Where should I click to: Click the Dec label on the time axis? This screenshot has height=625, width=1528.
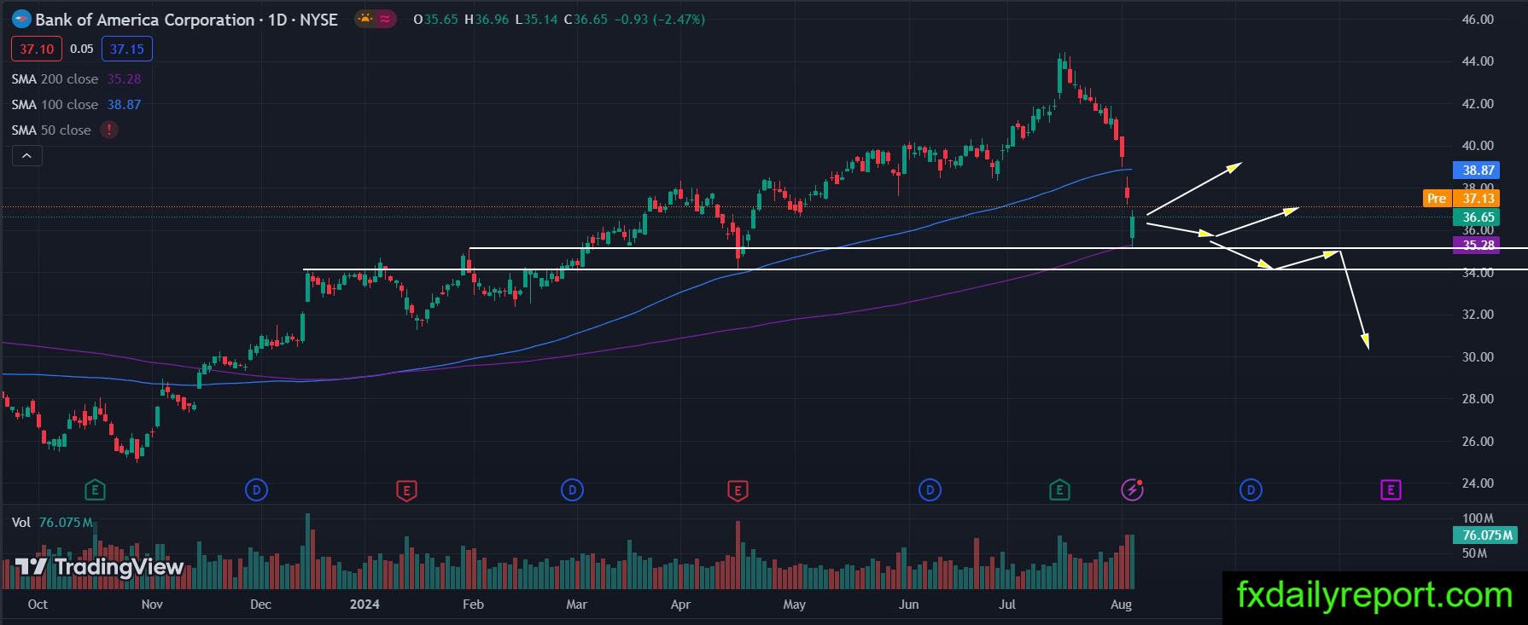[x=260, y=604]
